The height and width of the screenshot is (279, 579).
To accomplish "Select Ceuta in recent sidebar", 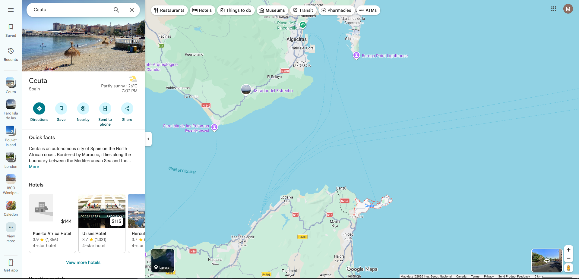I will (x=11, y=86).
